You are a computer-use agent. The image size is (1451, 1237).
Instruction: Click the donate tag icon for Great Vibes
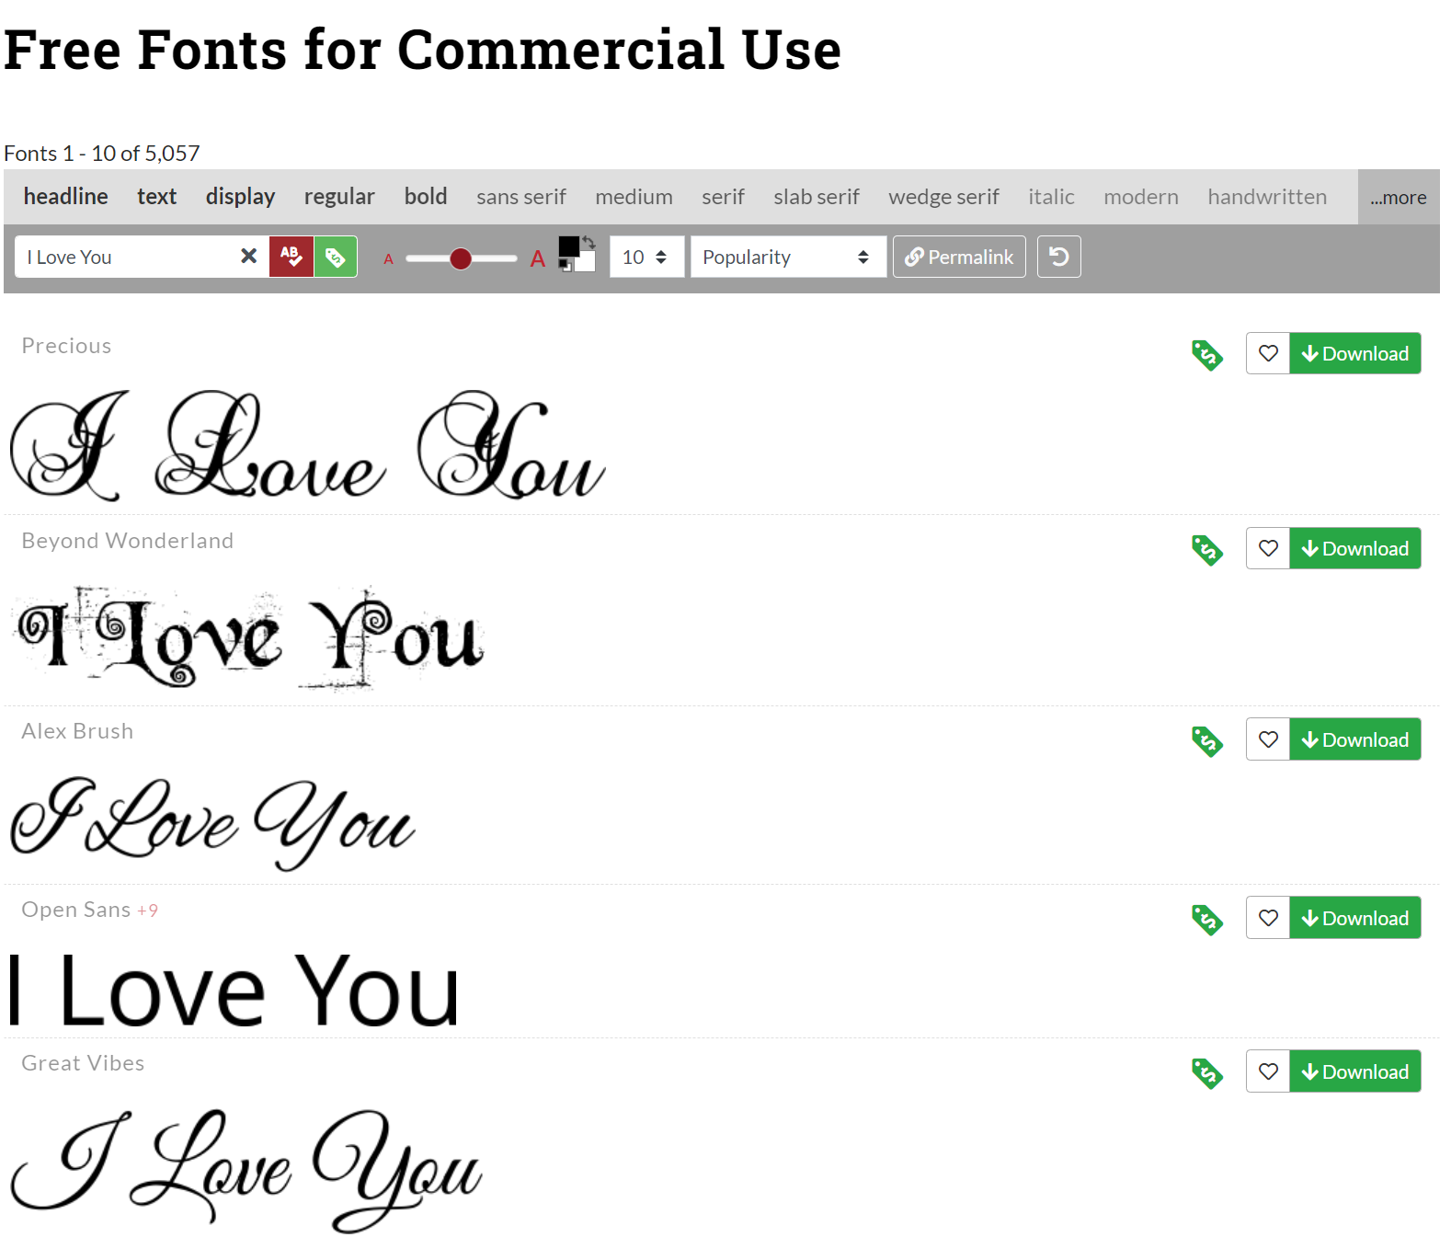pos(1207,1072)
